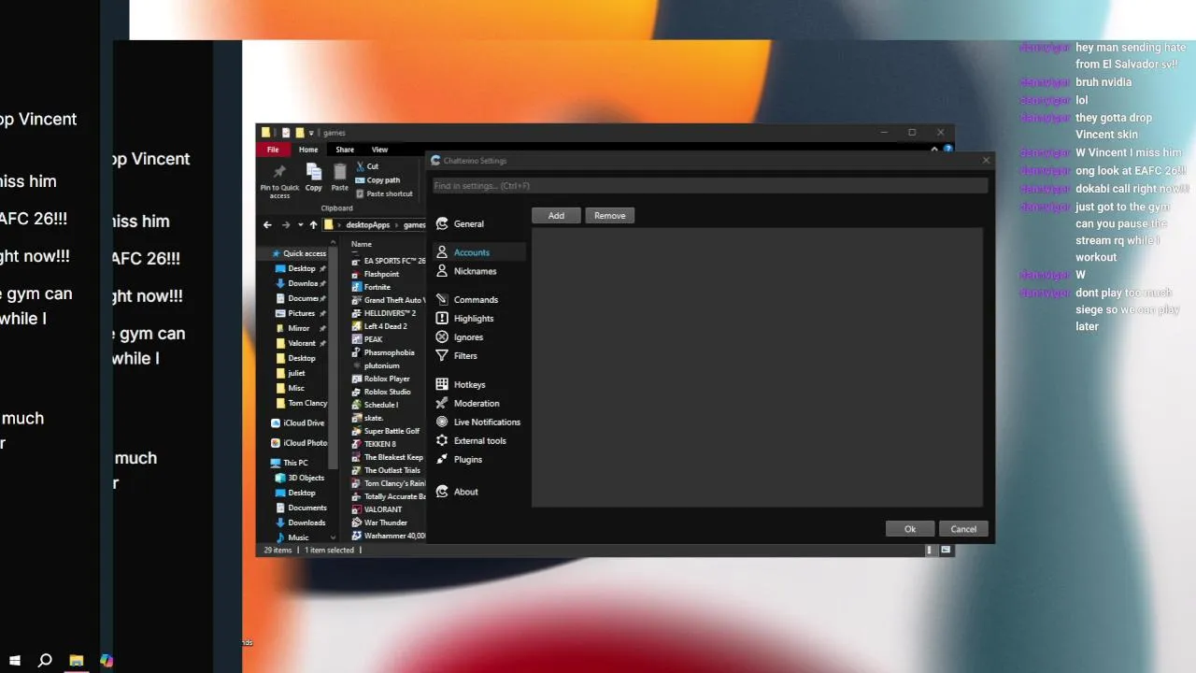Select the Phasmophobia shortcut
The height and width of the screenshot is (673, 1196).
[384, 352]
